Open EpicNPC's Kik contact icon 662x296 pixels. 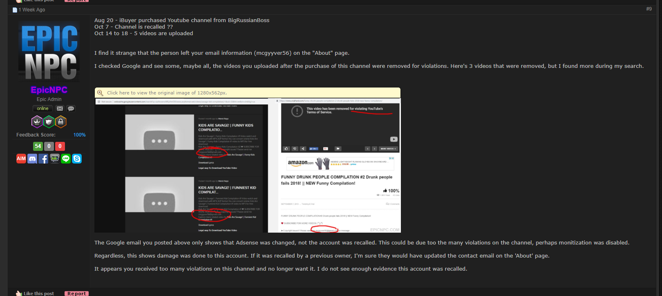pos(54,159)
